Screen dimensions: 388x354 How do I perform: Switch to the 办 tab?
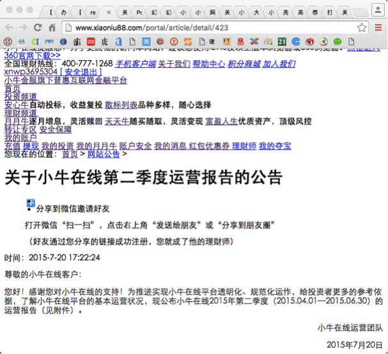point(63,12)
